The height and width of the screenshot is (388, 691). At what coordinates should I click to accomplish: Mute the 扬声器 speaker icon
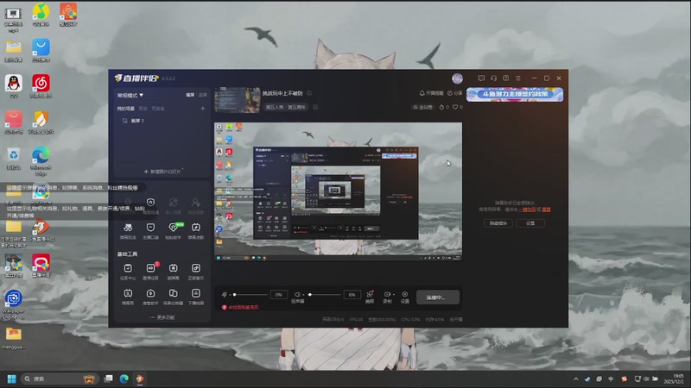[x=297, y=295]
